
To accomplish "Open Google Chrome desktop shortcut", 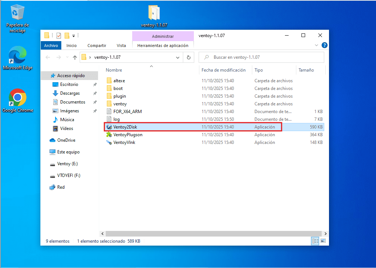I will pyautogui.click(x=18, y=98).
